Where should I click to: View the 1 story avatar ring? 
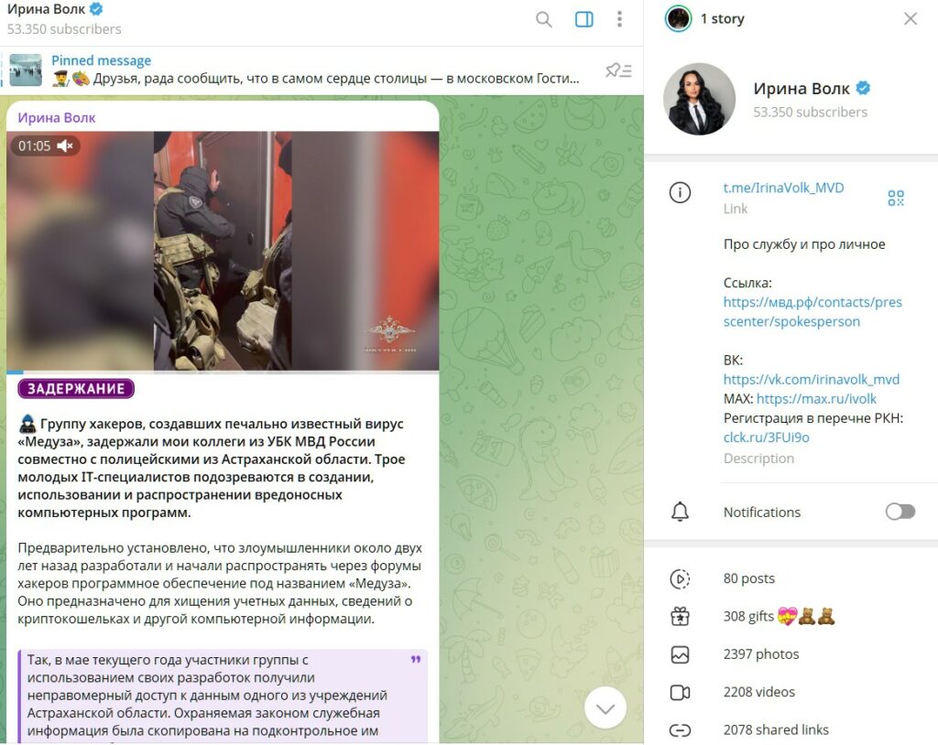(x=679, y=19)
